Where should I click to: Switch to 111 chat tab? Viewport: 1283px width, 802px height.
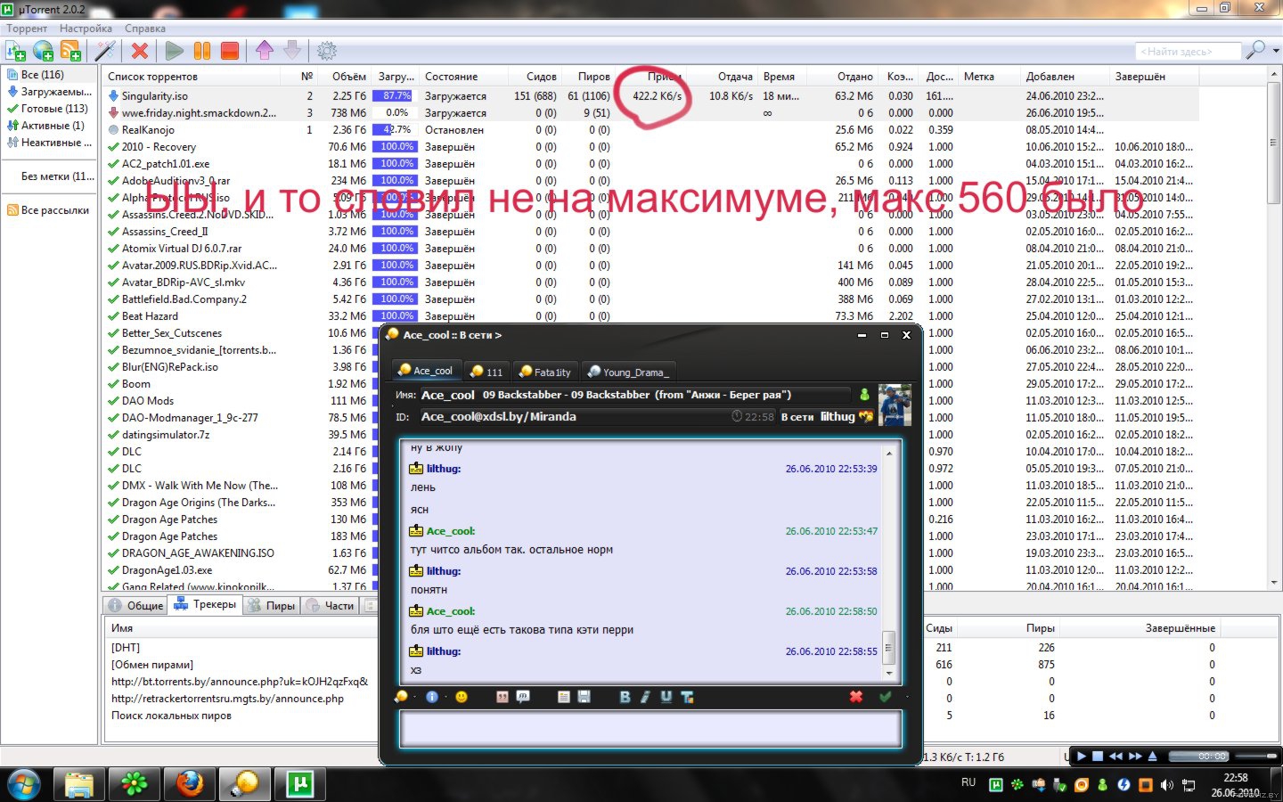[488, 372]
